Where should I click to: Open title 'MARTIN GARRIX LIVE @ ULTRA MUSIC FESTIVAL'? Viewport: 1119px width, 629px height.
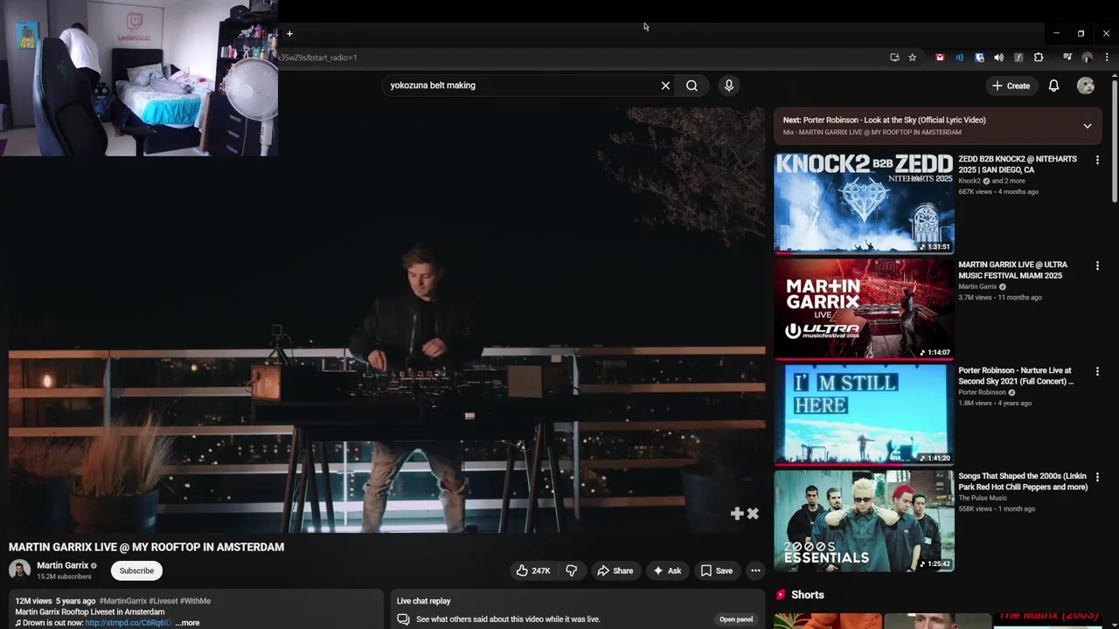pyautogui.click(x=1012, y=270)
